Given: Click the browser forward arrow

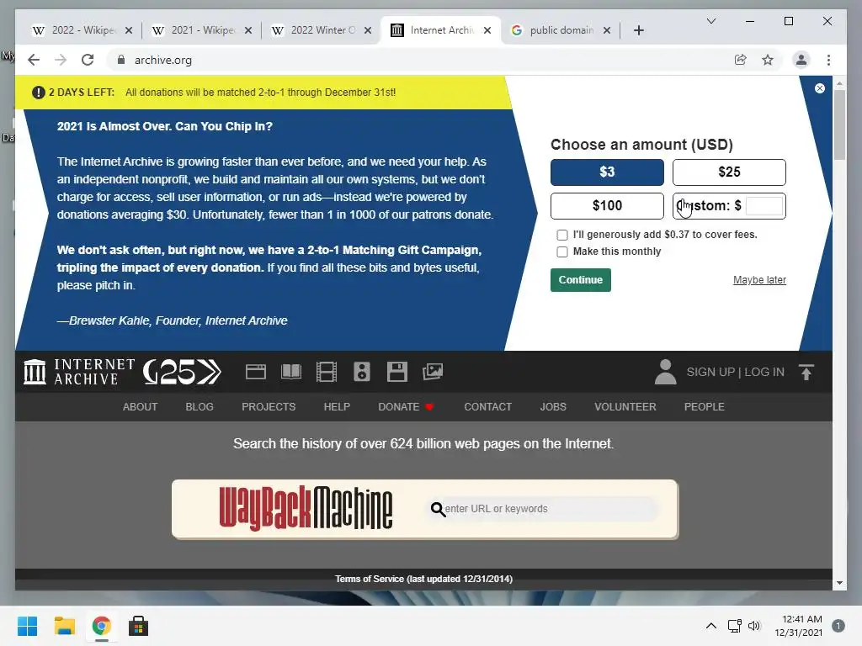Looking at the screenshot, I should coord(61,60).
